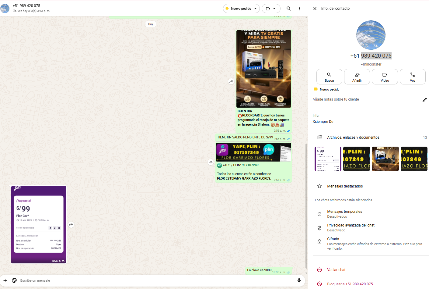Viewport: 429px width, 289px height.
Task: Open Mensajes destacados
Action: [345, 186]
